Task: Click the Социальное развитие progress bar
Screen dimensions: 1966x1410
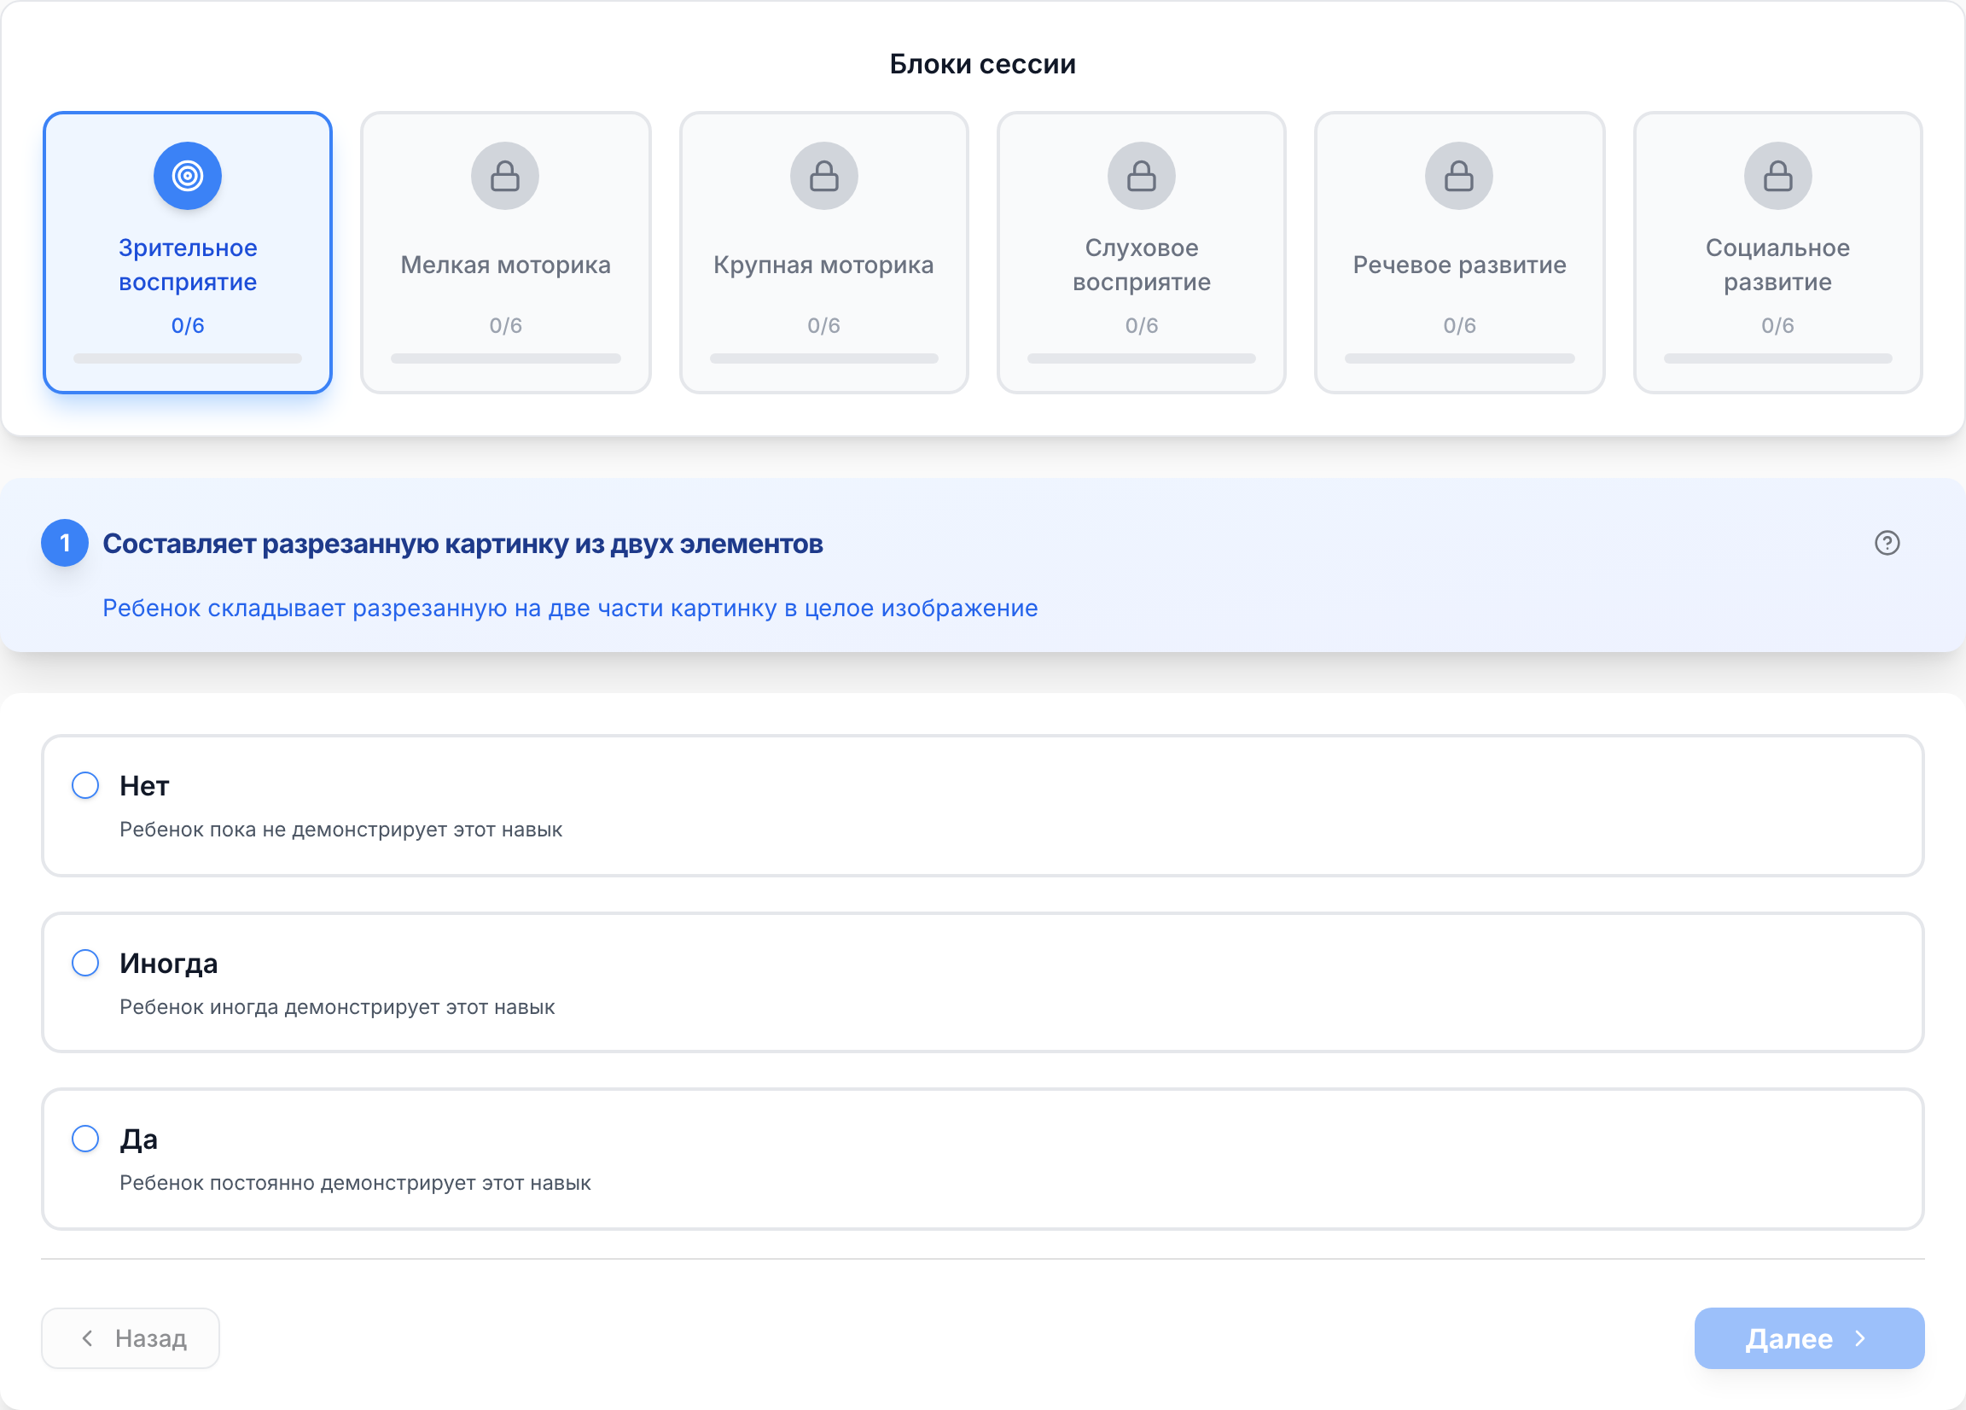Action: tap(1778, 358)
